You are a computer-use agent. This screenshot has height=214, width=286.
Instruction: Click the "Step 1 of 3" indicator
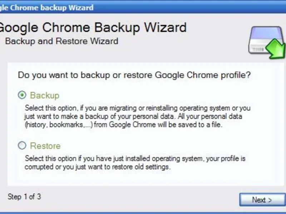(24, 197)
